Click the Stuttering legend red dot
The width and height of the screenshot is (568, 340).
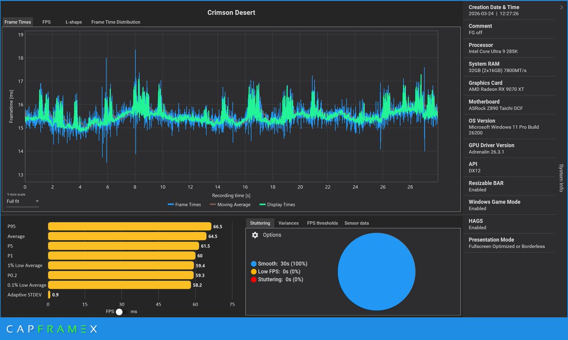tap(254, 279)
